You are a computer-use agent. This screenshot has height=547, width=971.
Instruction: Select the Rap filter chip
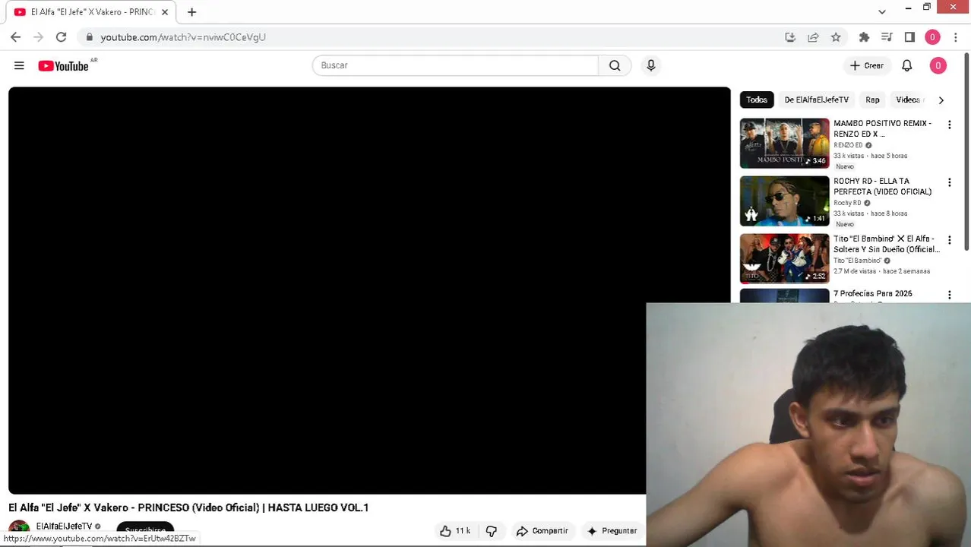(x=872, y=100)
